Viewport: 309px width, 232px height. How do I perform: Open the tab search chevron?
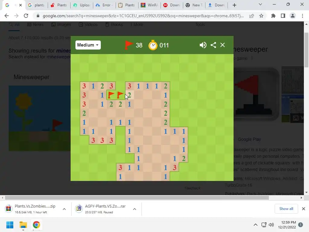(260, 4)
